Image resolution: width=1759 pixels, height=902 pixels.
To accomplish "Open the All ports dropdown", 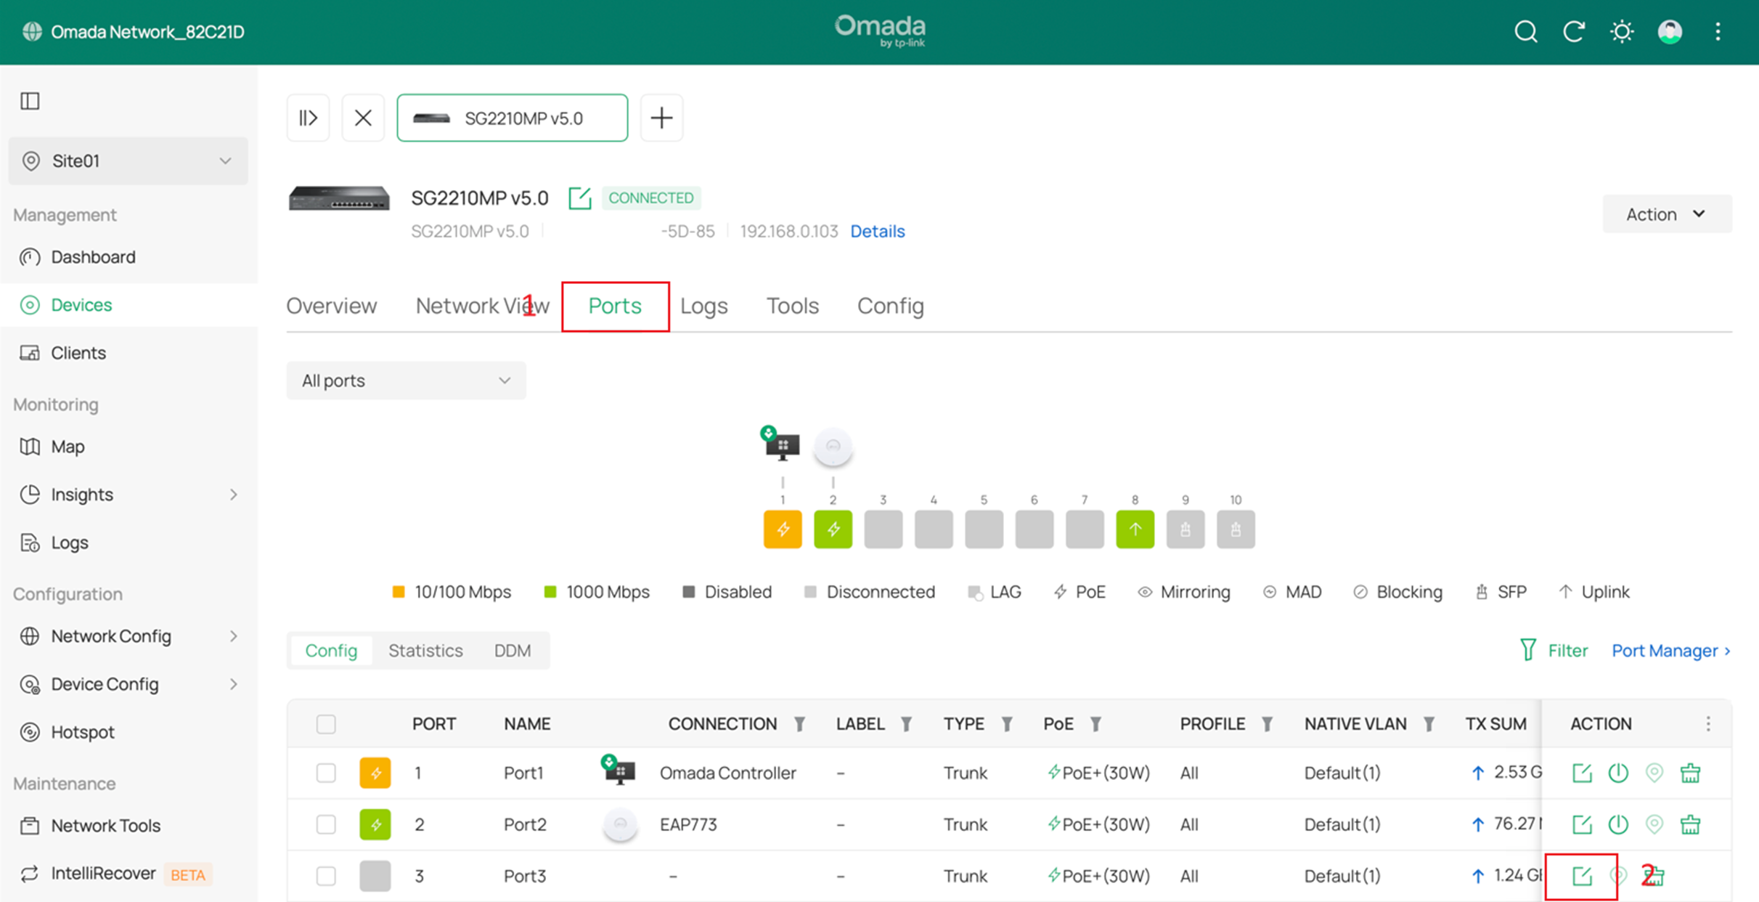I will [406, 381].
